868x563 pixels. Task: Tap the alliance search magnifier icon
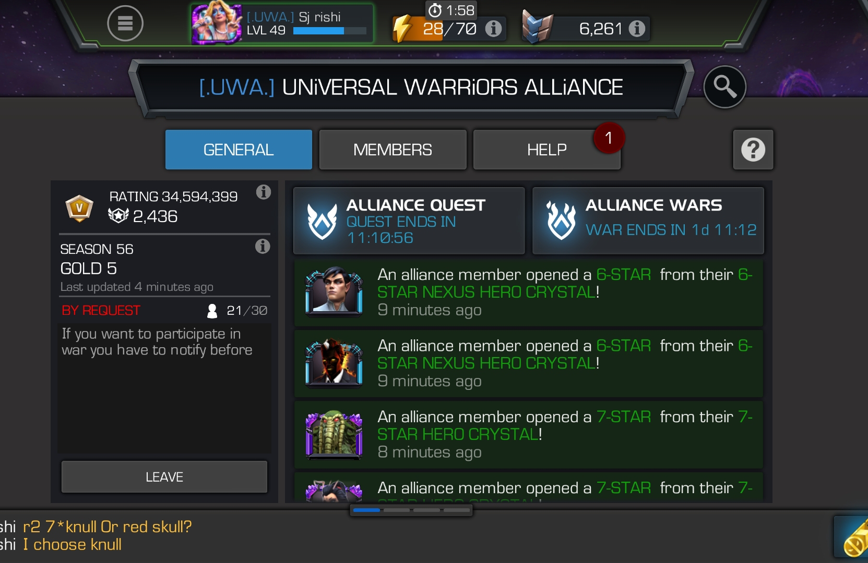(724, 87)
